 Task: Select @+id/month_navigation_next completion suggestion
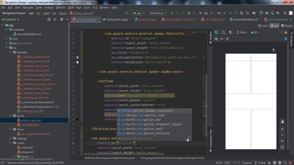[x=154, y=129]
